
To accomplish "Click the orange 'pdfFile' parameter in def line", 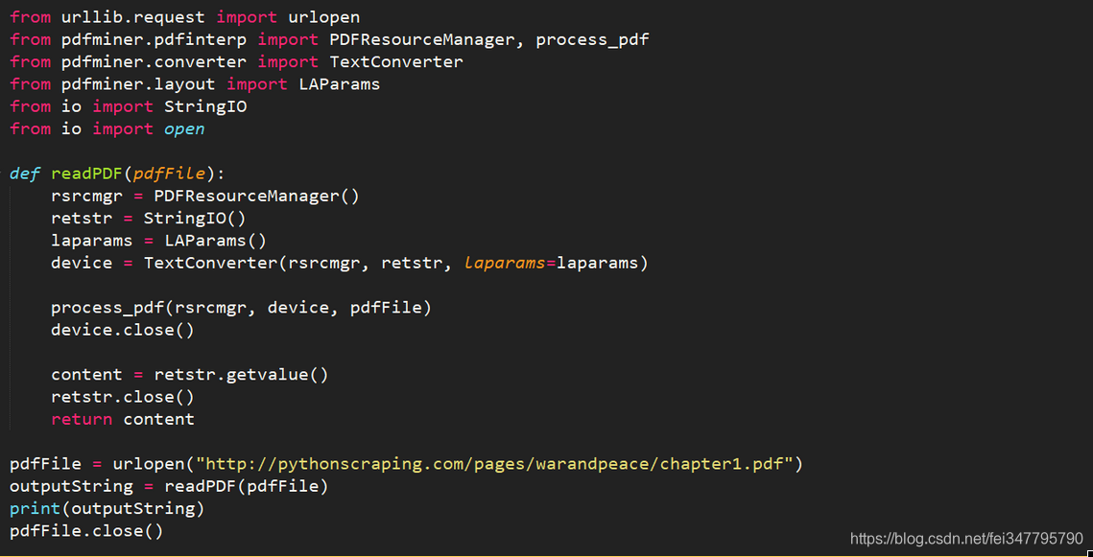I will (170, 174).
